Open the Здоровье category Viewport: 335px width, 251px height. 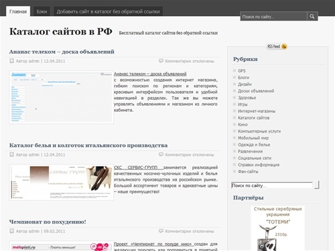click(247, 98)
